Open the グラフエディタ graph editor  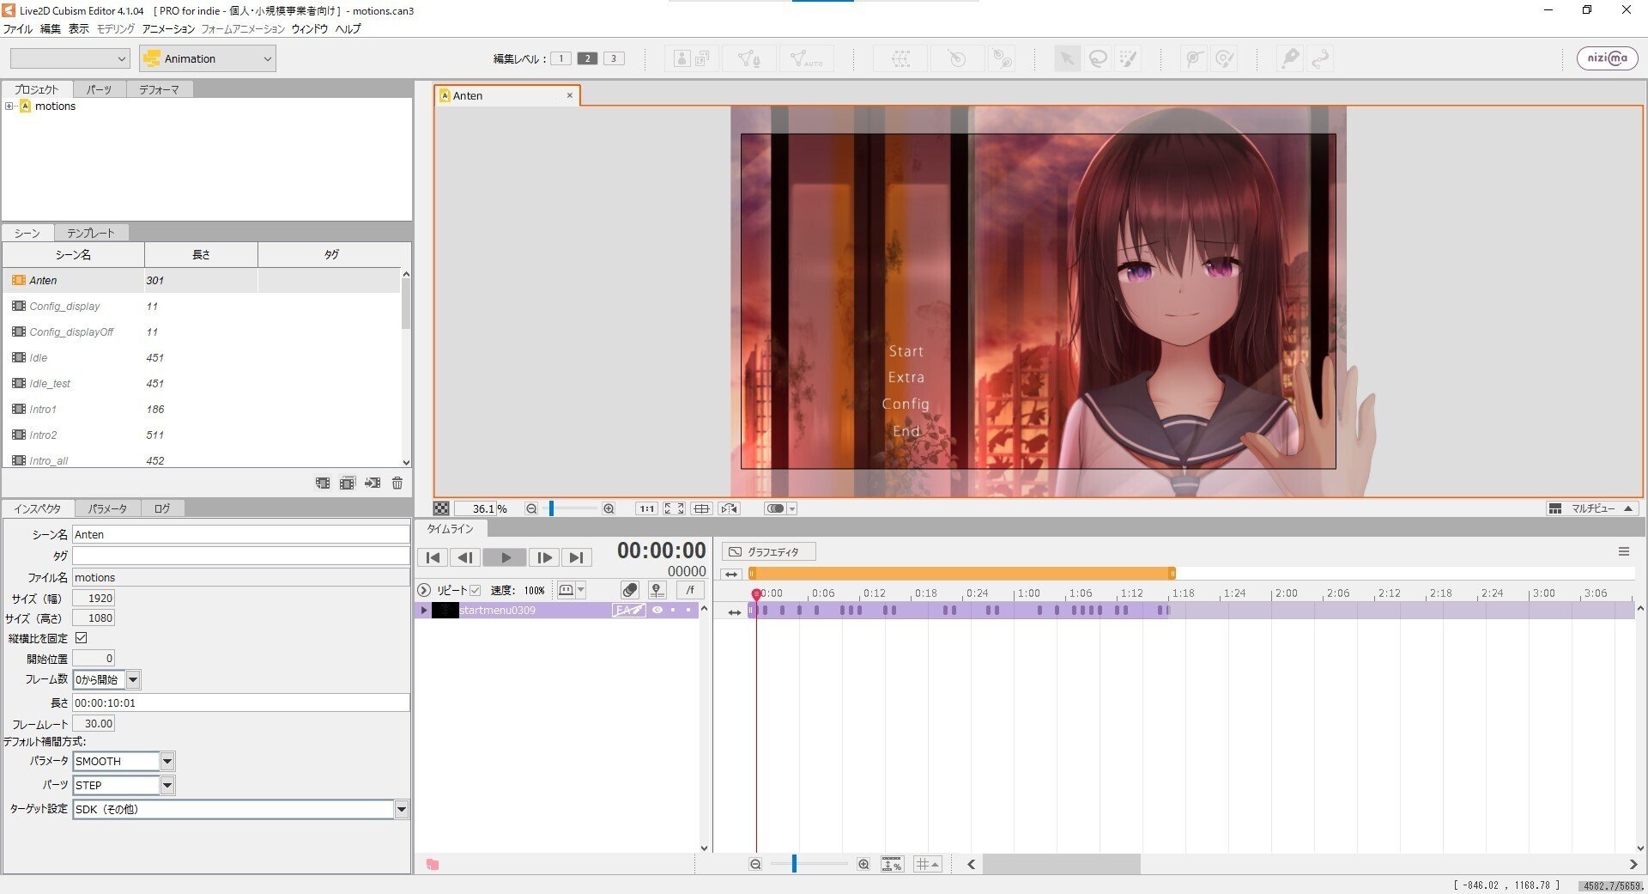pos(768,551)
